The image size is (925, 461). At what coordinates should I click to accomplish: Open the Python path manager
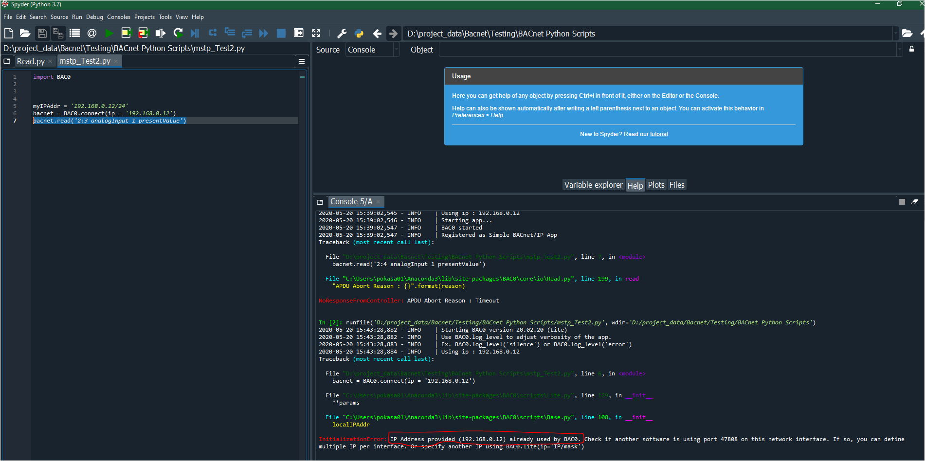tap(359, 33)
